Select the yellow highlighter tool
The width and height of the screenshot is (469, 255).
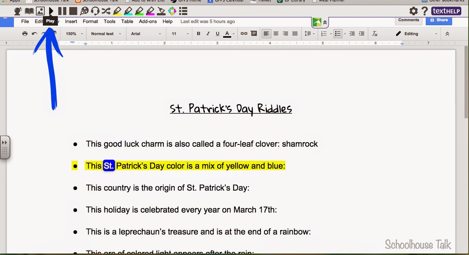(117, 11)
